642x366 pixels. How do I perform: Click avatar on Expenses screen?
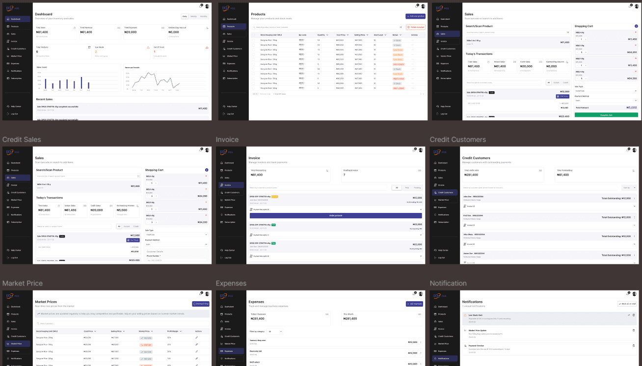click(421, 293)
